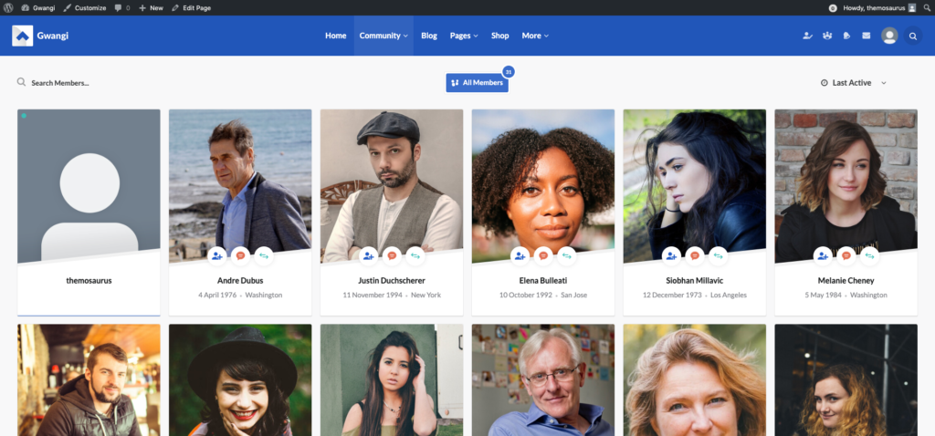The image size is (935, 436).
Task: Message Elena Bulleati via chat icon
Action: click(x=543, y=255)
